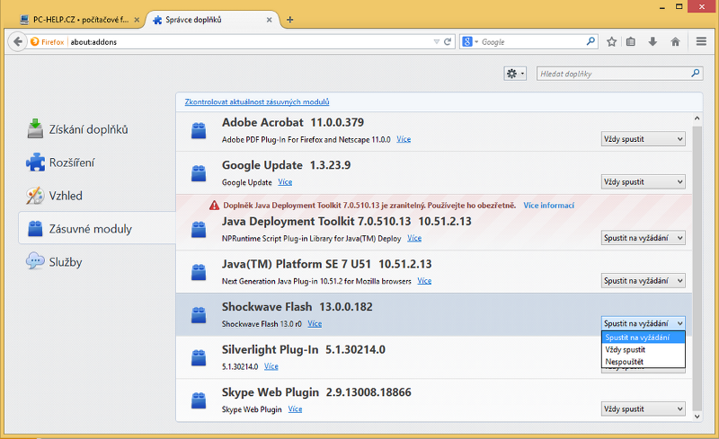Reload the page with refresh icon
Viewport: 719px width, 439px height.
pos(447,41)
